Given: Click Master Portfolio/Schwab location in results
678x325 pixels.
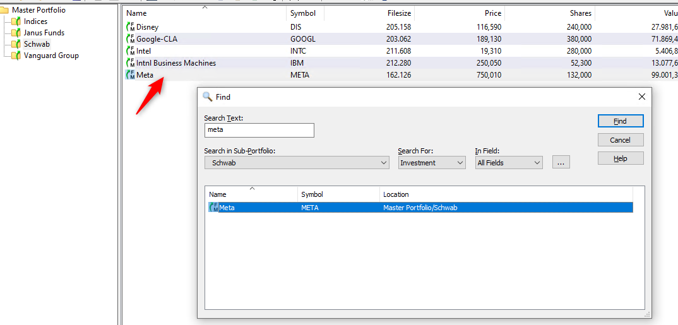Looking at the screenshot, I should pos(420,208).
